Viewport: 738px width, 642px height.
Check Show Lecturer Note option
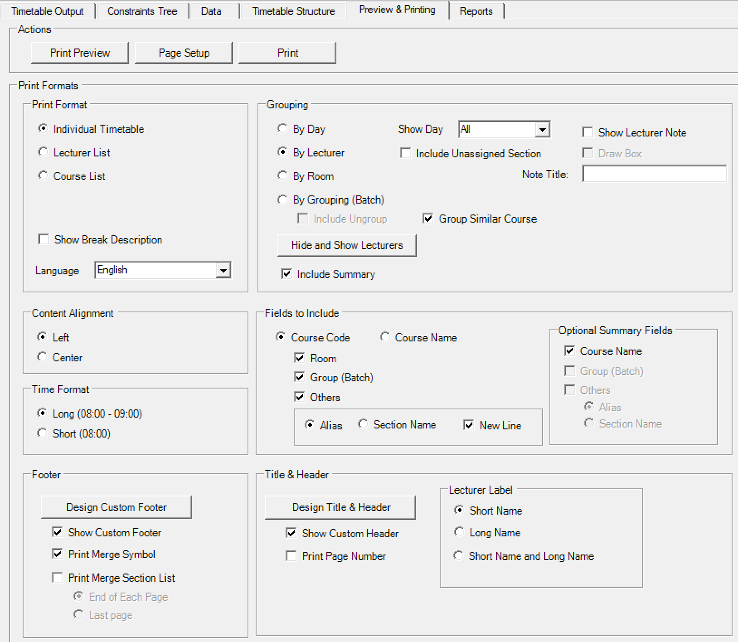point(587,132)
